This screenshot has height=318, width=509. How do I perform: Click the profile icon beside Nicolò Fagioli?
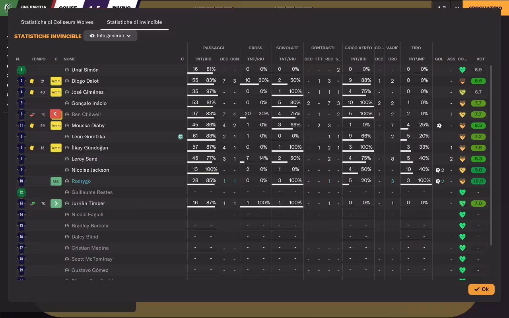[x=67, y=215]
